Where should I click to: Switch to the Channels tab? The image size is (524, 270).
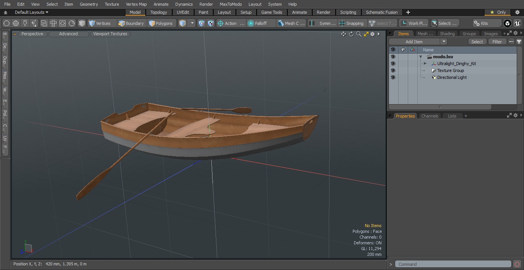click(x=430, y=116)
